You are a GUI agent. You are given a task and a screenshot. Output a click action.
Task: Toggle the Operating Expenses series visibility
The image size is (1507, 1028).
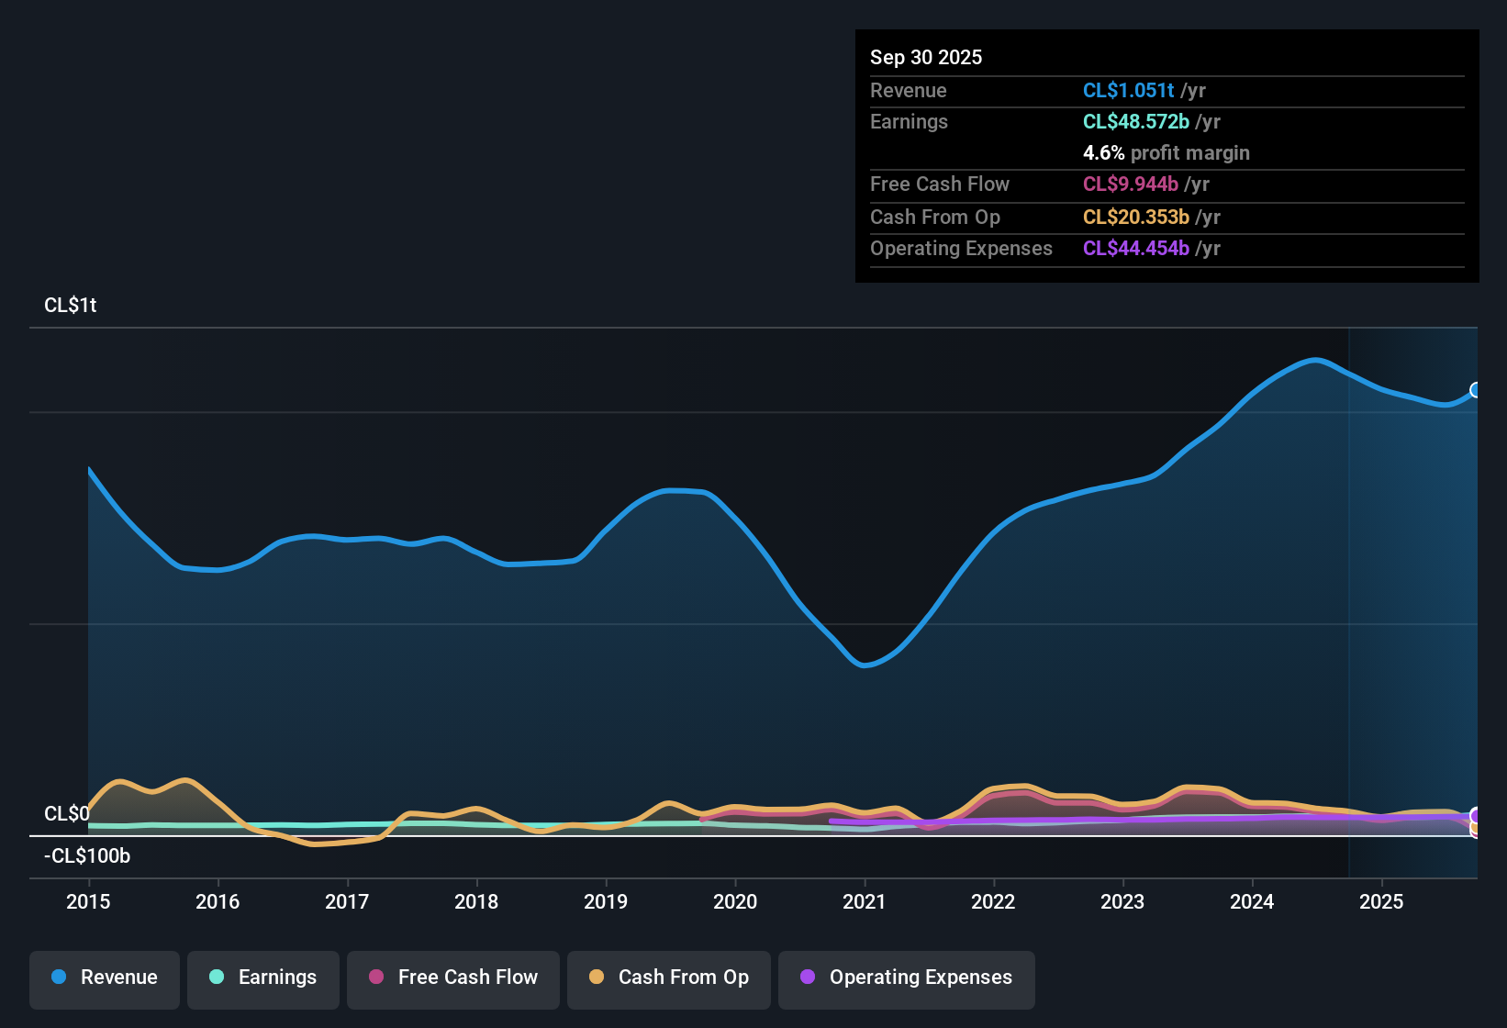[906, 978]
